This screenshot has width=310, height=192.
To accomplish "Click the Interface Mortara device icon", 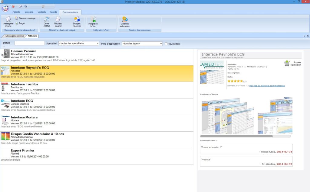I will point(5,120).
